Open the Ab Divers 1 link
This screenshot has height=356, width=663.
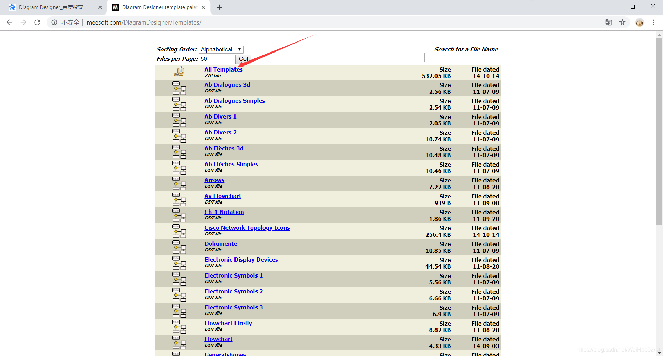tap(220, 116)
